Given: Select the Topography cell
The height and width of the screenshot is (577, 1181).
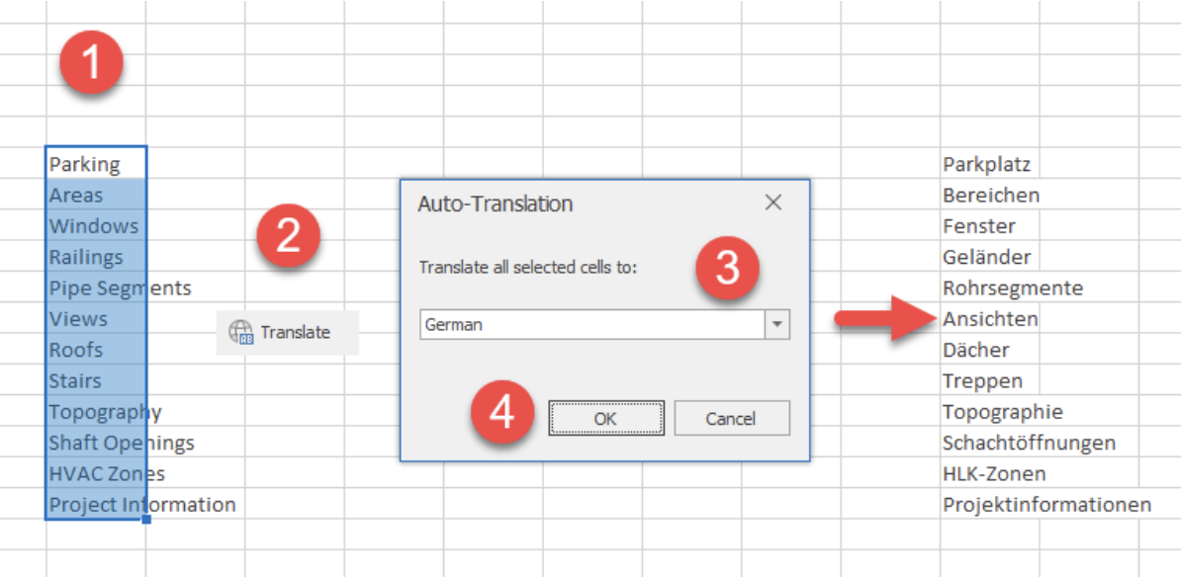Looking at the screenshot, I should (x=96, y=411).
